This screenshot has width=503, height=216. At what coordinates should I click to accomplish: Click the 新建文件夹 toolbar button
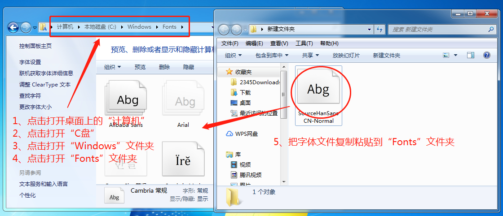386,56
